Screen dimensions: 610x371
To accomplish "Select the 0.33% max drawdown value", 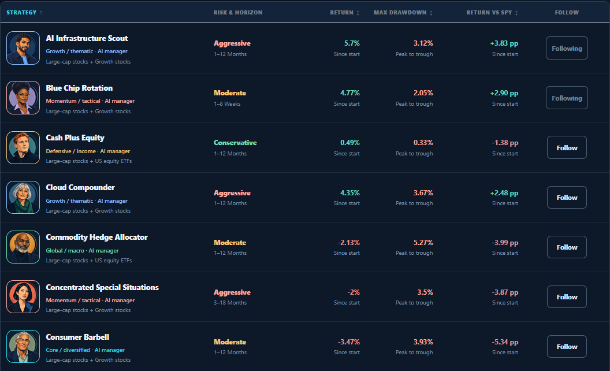I will 423,143.
